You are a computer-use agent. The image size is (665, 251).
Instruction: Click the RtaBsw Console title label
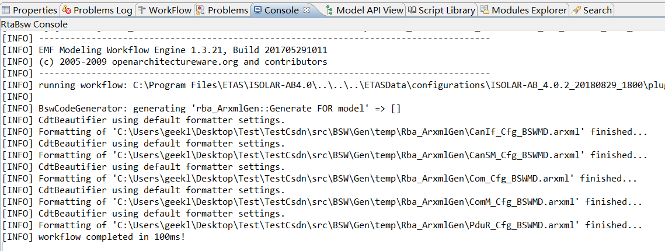coord(34,24)
